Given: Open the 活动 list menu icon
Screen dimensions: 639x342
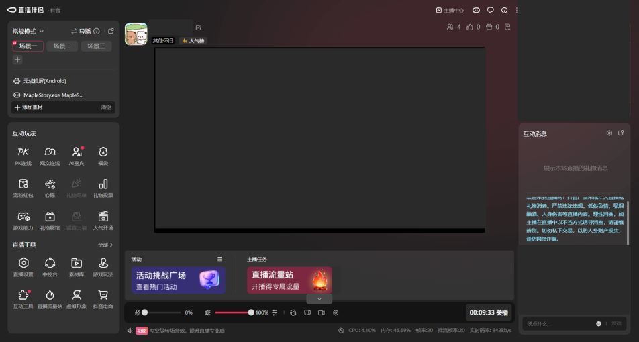Looking at the screenshot, I should (219, 259).
